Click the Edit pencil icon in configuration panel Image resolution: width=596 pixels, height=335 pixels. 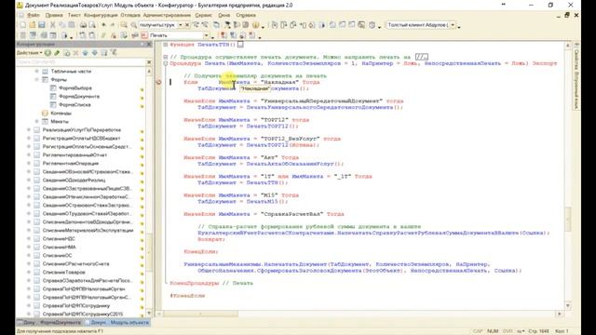(57, 53)
